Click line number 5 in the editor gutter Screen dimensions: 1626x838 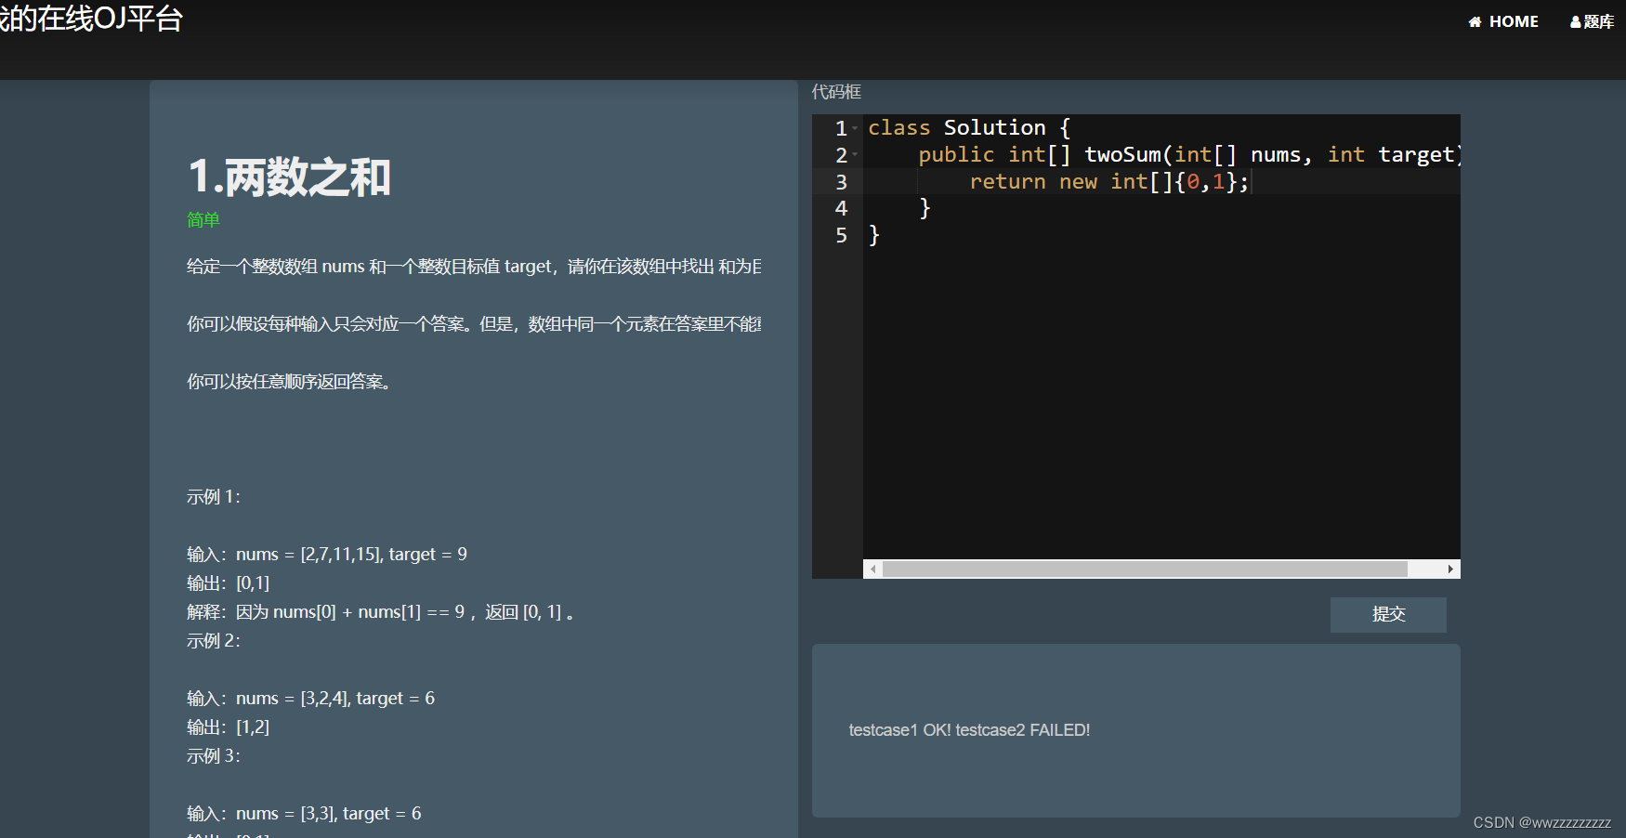(841, 236)
